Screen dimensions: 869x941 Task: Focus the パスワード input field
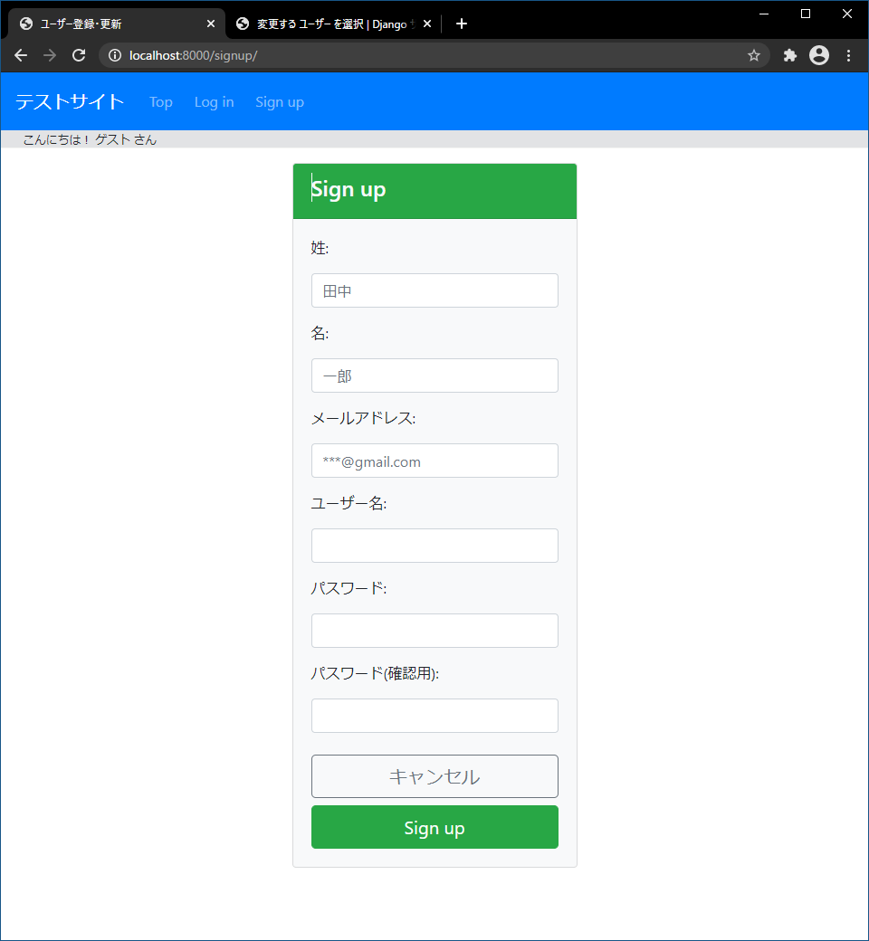tap(434, 631)
